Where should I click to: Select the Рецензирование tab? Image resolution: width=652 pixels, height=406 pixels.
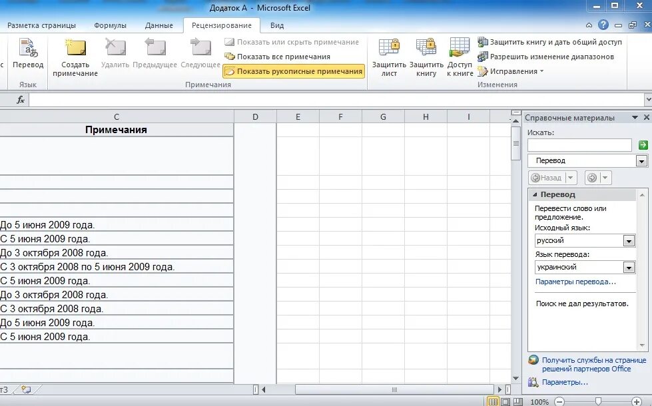pos(222,25)
